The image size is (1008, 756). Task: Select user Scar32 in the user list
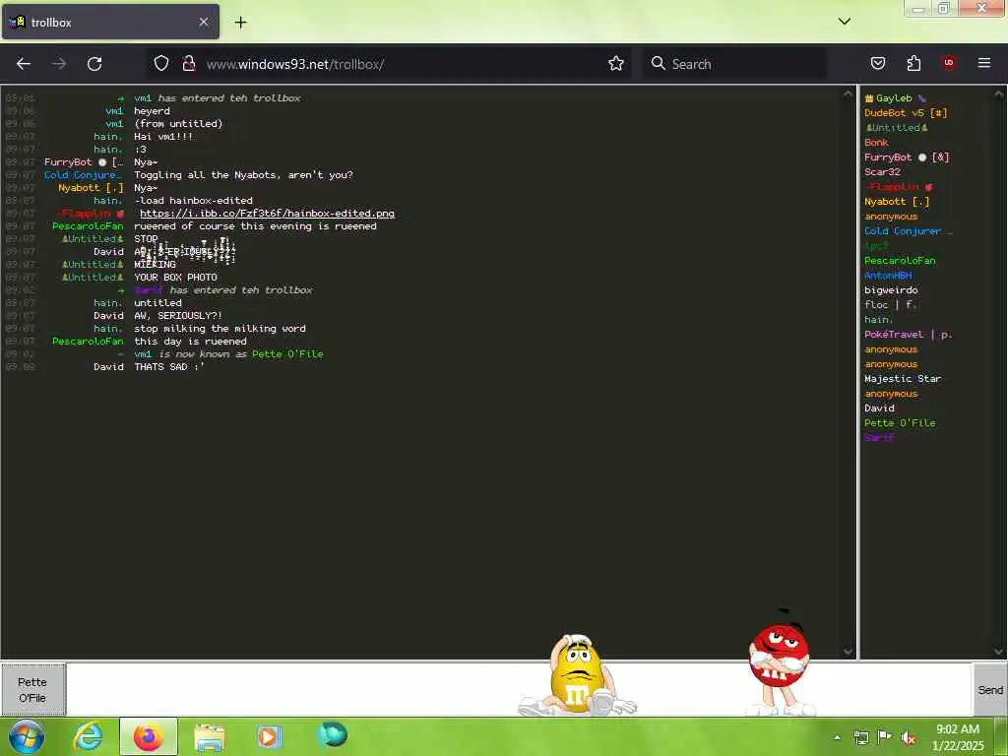[882, 172]
